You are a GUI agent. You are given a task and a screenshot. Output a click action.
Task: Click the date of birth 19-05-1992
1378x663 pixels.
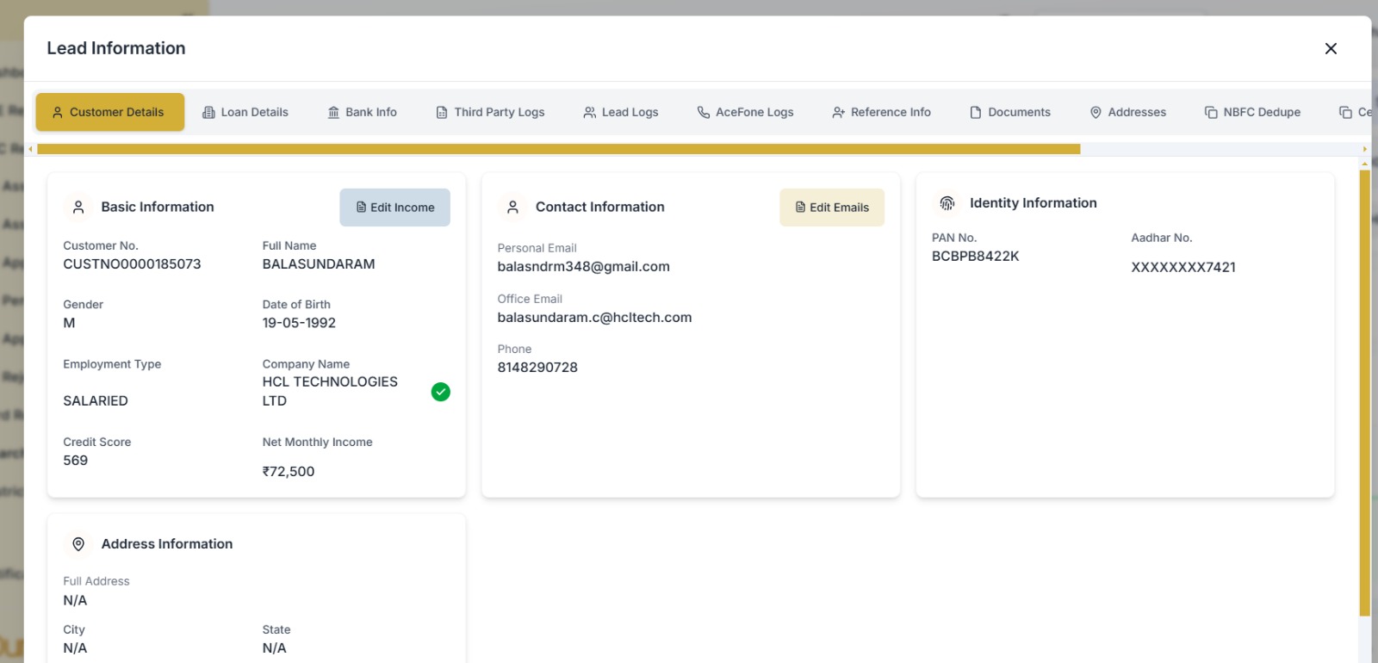299,323
